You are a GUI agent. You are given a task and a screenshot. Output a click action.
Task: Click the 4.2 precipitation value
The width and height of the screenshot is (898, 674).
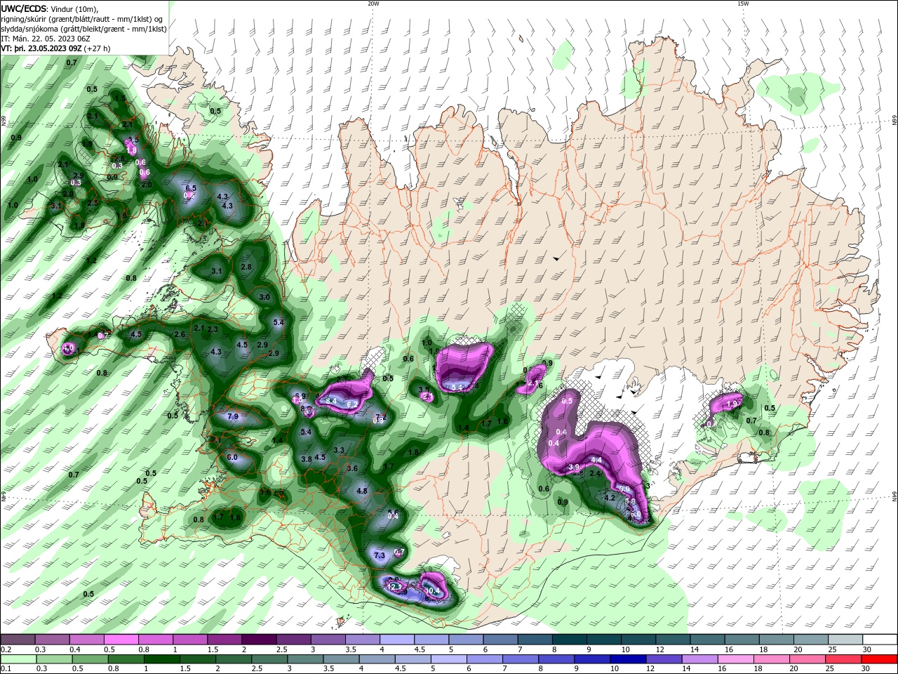610,498
